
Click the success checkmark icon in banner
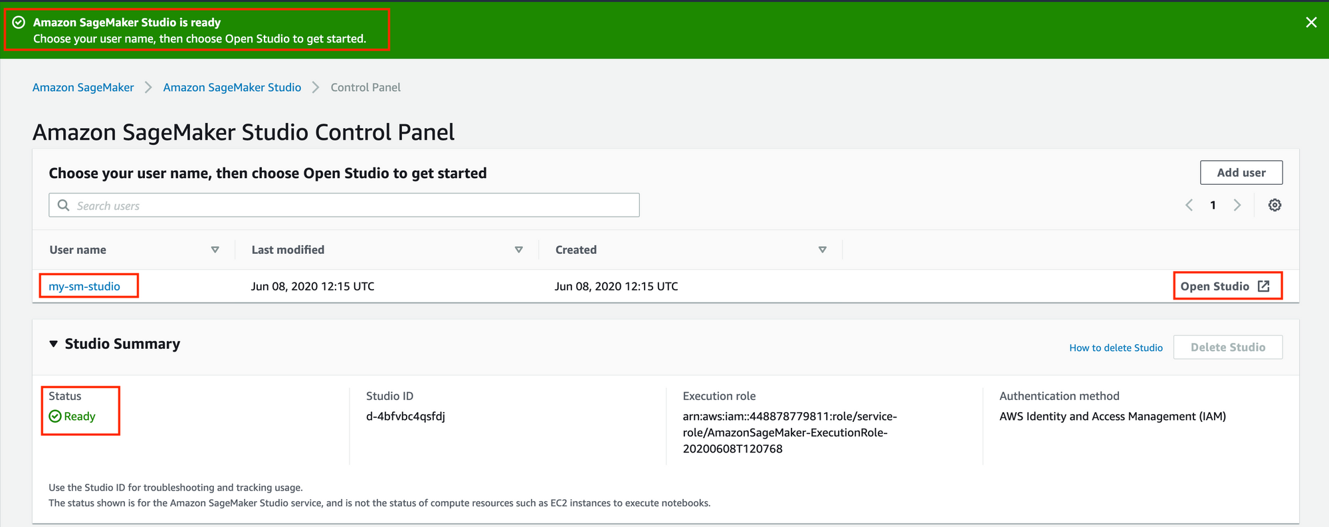(19, 23)
